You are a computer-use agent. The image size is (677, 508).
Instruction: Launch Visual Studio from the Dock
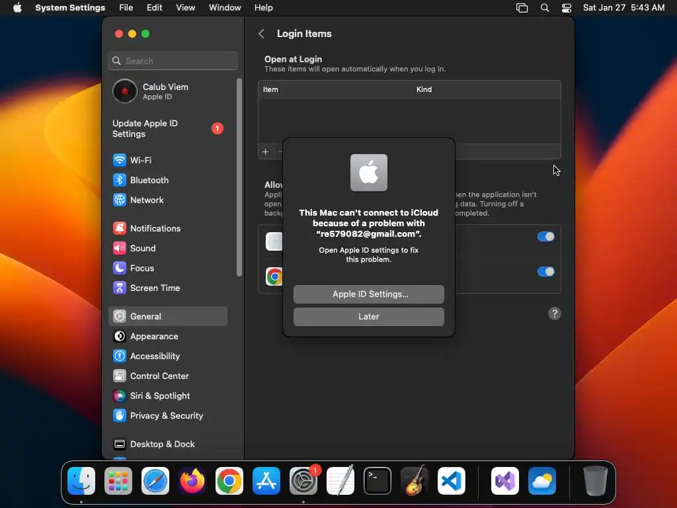pyautogui.click(x=504, y=481)
